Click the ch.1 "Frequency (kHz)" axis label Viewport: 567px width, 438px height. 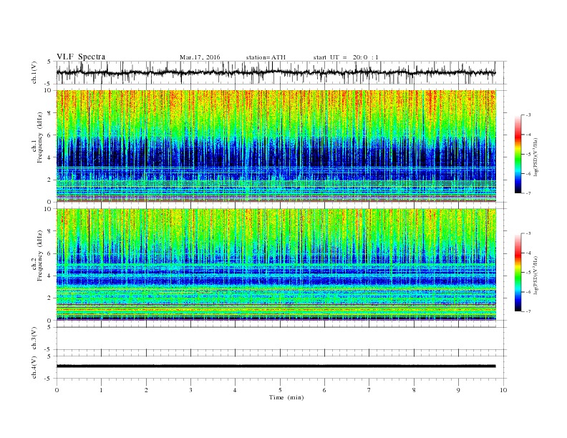(x=39, y=137)
